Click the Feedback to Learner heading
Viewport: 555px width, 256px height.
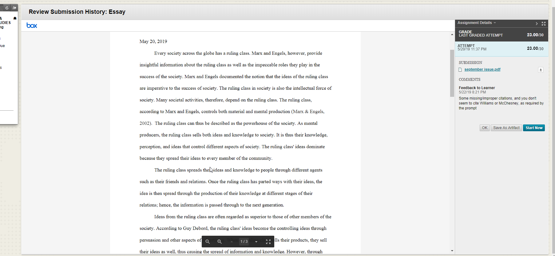tap(477, 88)
